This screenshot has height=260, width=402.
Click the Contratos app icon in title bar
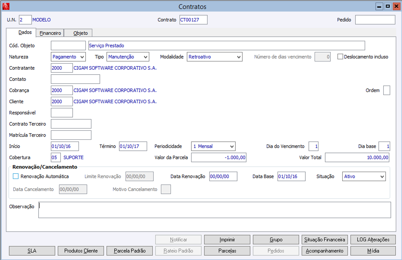tap(6, 7)
